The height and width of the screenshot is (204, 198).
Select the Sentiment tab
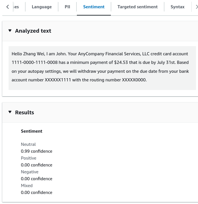click(x=94, y=7)
